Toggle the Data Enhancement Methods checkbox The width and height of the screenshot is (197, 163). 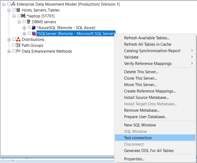click(14, 51)
